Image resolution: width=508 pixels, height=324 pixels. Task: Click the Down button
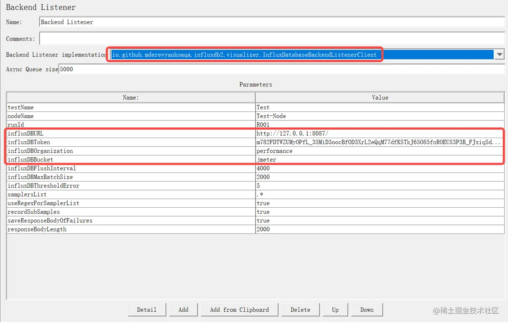click(367, 310)
